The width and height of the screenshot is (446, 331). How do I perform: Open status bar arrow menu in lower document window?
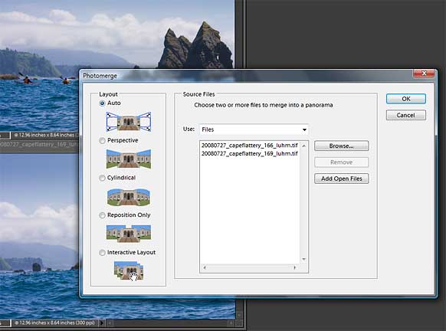pyautogui.click(x=102, y=323)
